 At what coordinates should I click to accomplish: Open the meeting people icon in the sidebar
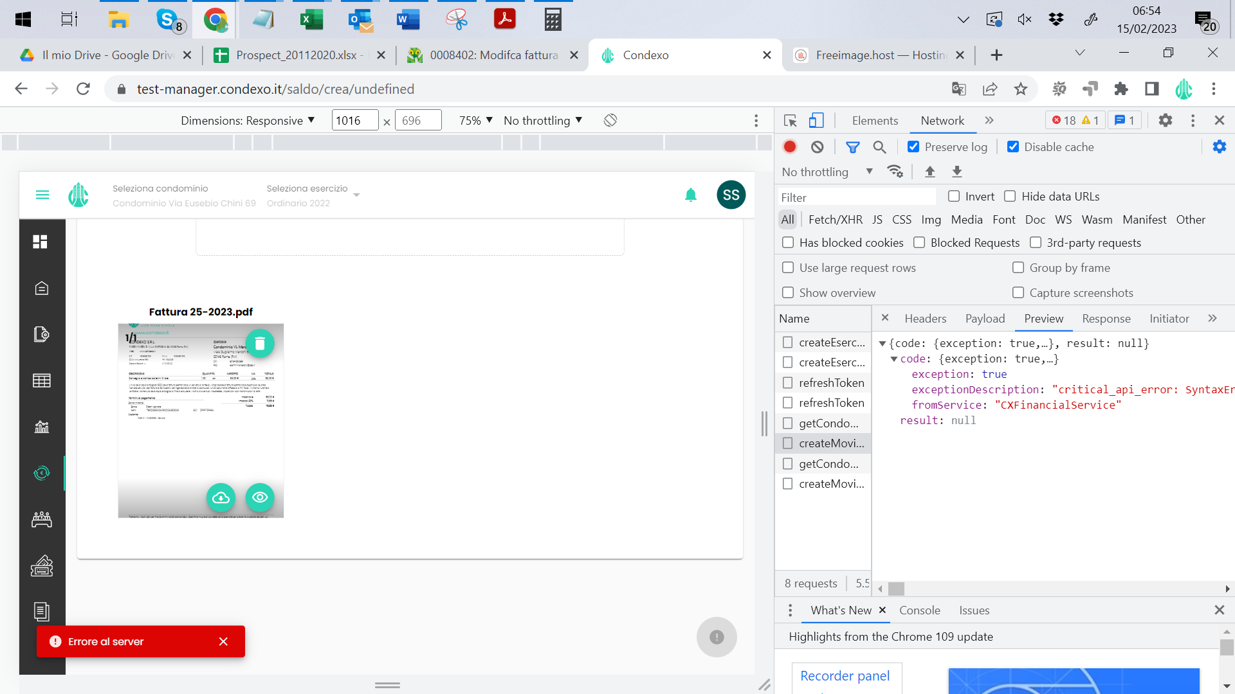click(x=42, y=519)
